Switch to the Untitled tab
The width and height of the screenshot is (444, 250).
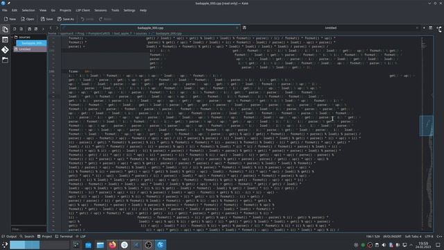330,28
